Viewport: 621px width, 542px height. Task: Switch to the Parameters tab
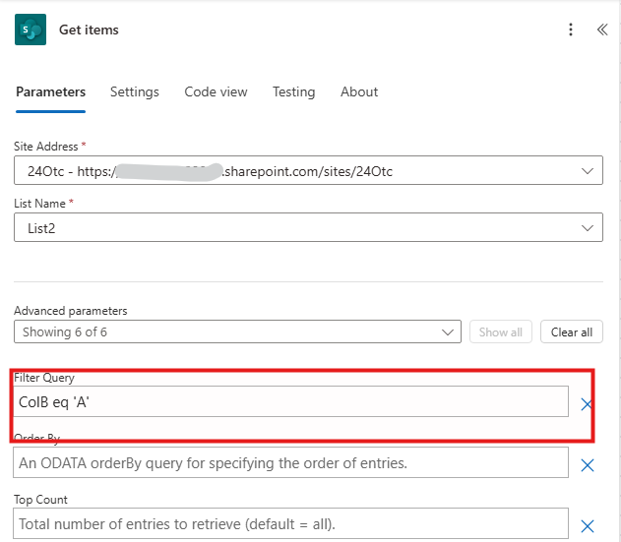pos(51,91)
